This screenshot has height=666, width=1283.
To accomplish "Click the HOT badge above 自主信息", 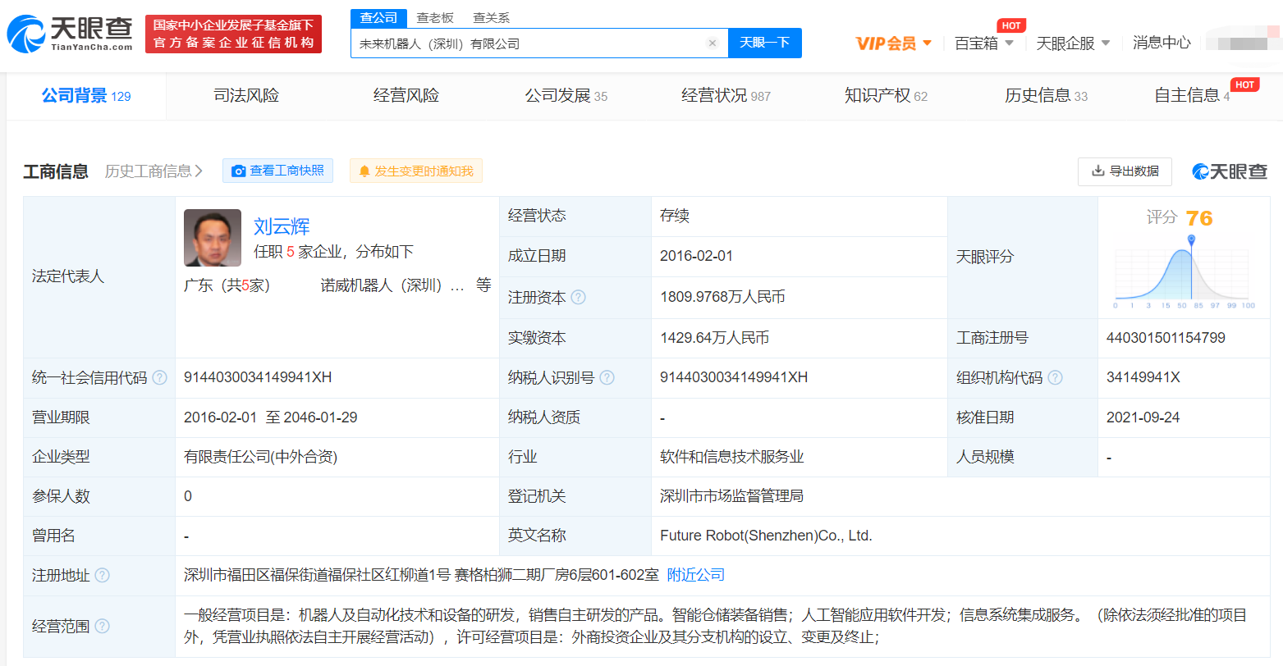I will pos(1244,84).
